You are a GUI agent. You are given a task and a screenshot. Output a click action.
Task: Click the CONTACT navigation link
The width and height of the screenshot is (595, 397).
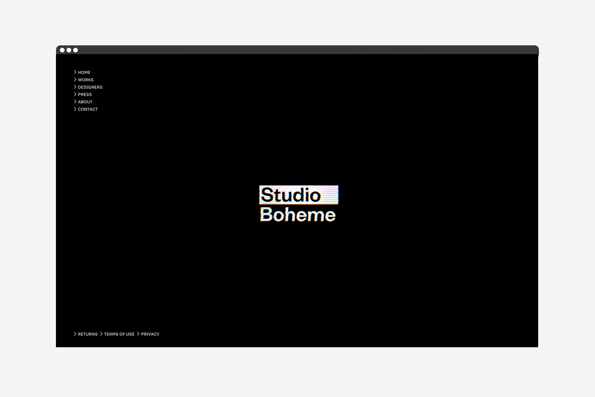(88, 109)
